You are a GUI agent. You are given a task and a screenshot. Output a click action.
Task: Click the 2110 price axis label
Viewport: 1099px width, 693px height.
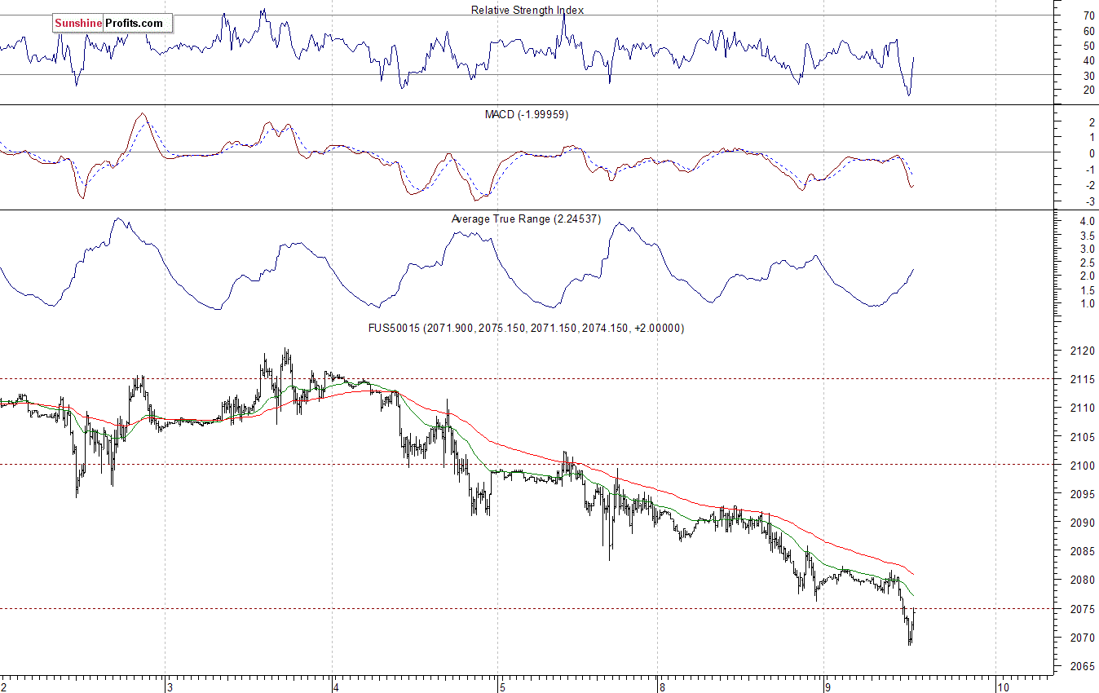(x=1083, y=408)
